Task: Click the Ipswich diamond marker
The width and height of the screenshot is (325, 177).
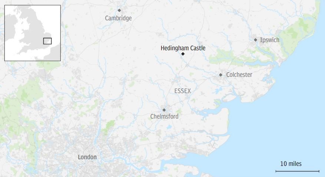Action: 255,40
